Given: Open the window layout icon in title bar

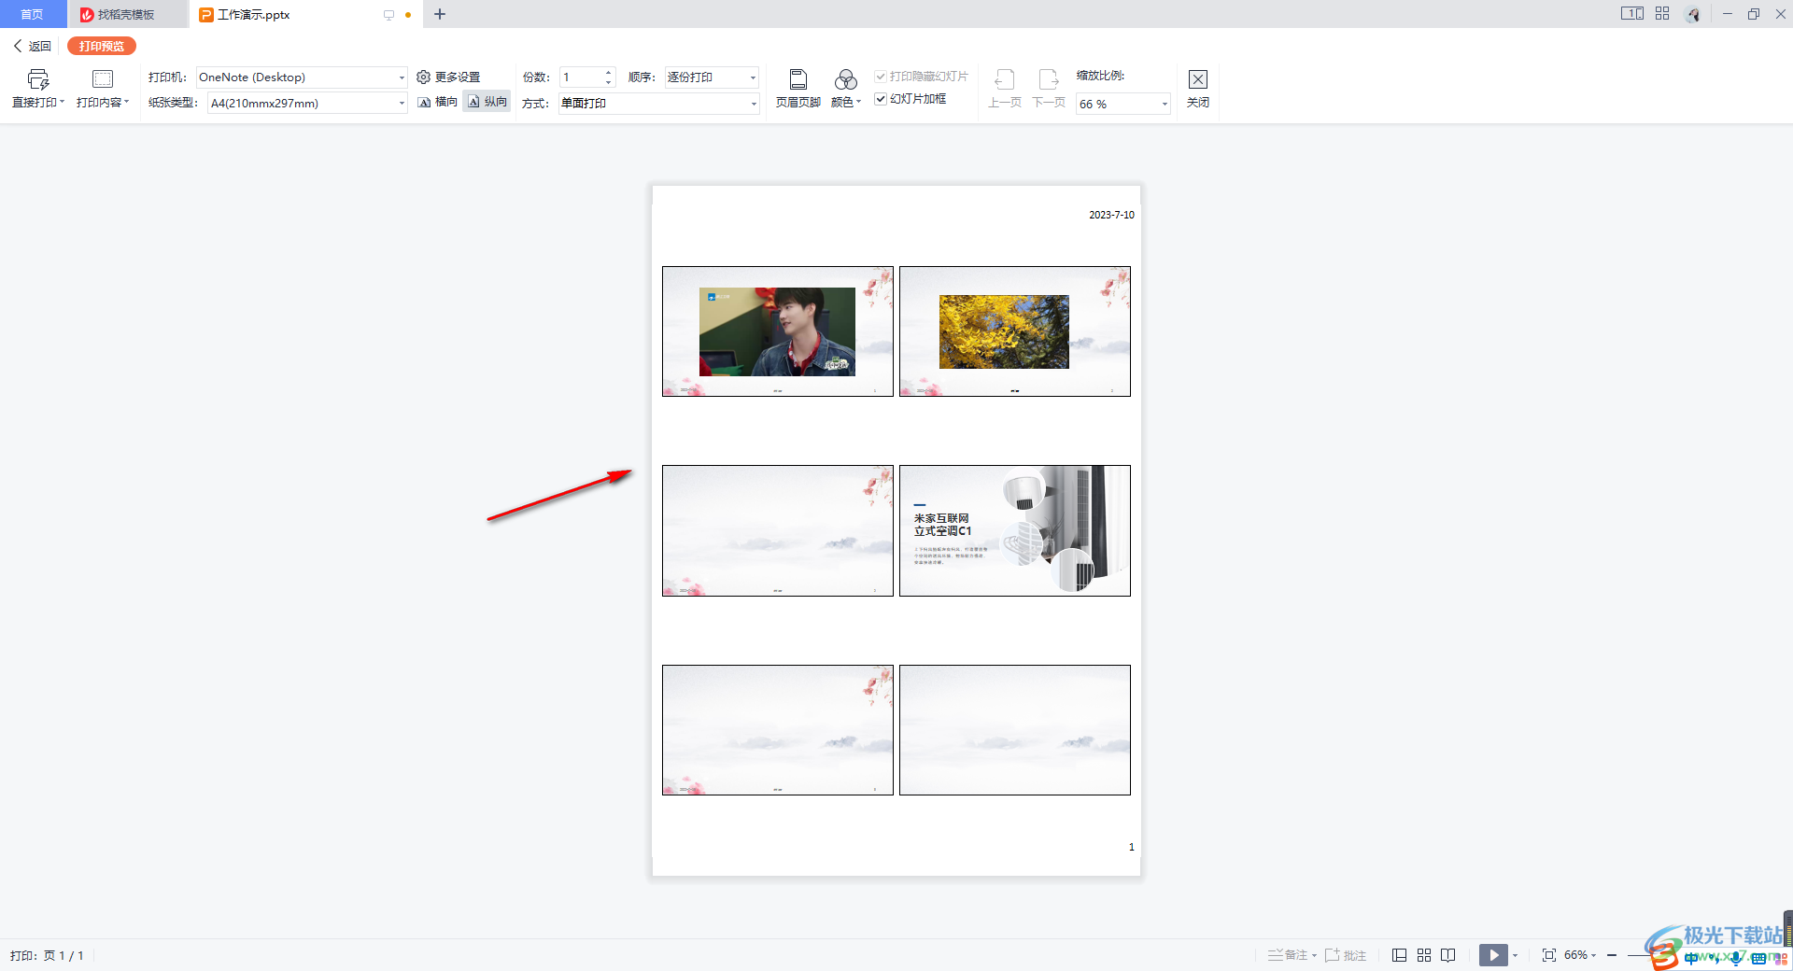Looking at the screenshot, I should point(1632,13).
